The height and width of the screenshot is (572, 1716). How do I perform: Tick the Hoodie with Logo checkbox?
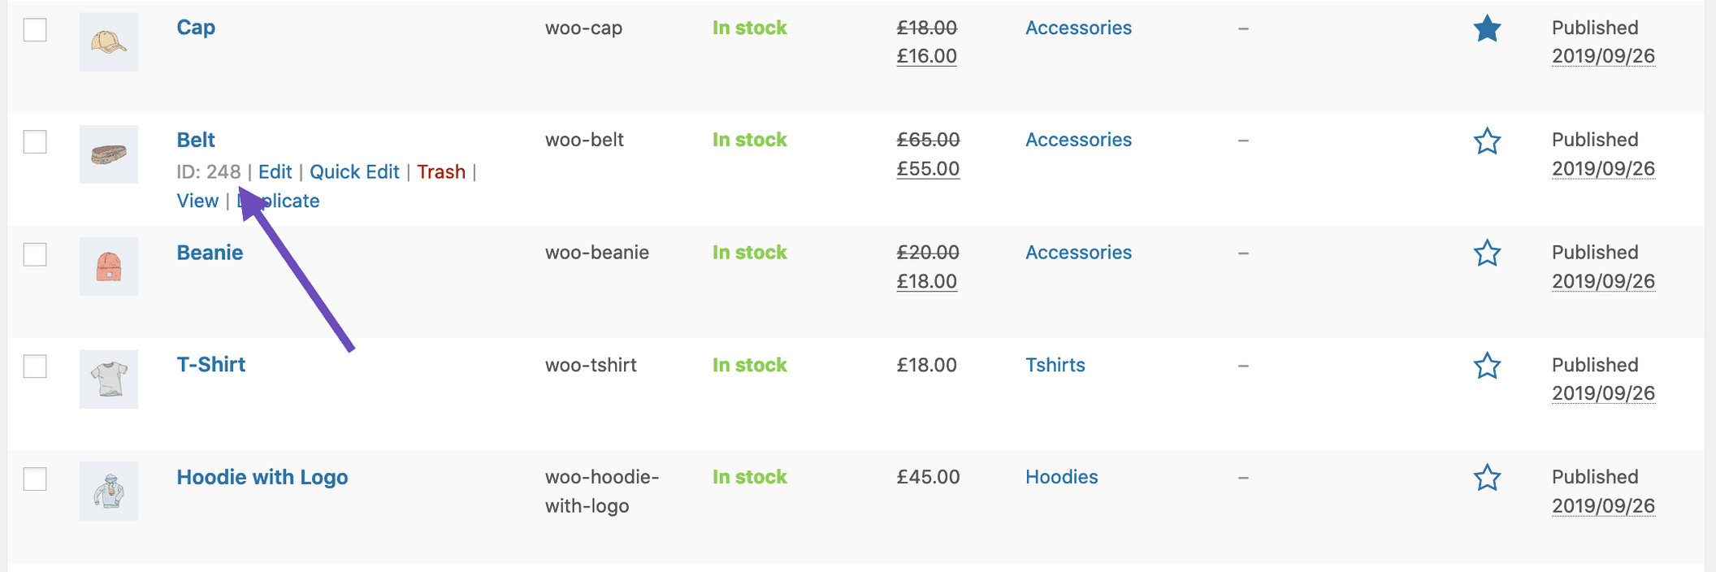(34, 479)
